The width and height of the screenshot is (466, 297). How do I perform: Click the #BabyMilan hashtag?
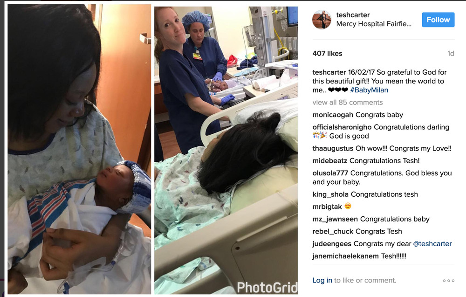[x=369, y=90]
